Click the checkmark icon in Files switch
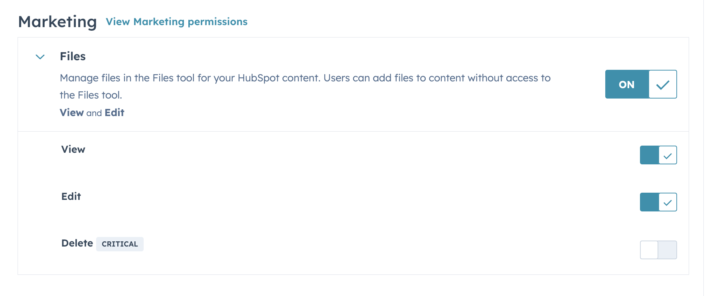This screenshot has width=711, height=296. pyautogui.click(x=663, y=85)
